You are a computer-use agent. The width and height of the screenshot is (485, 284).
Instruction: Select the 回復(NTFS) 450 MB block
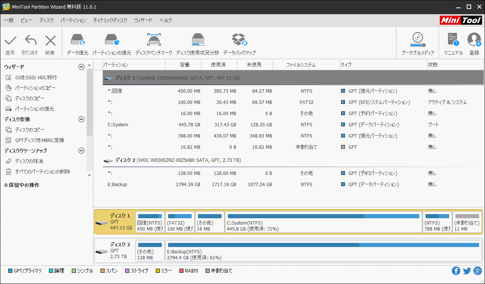[x=150, y=222]
